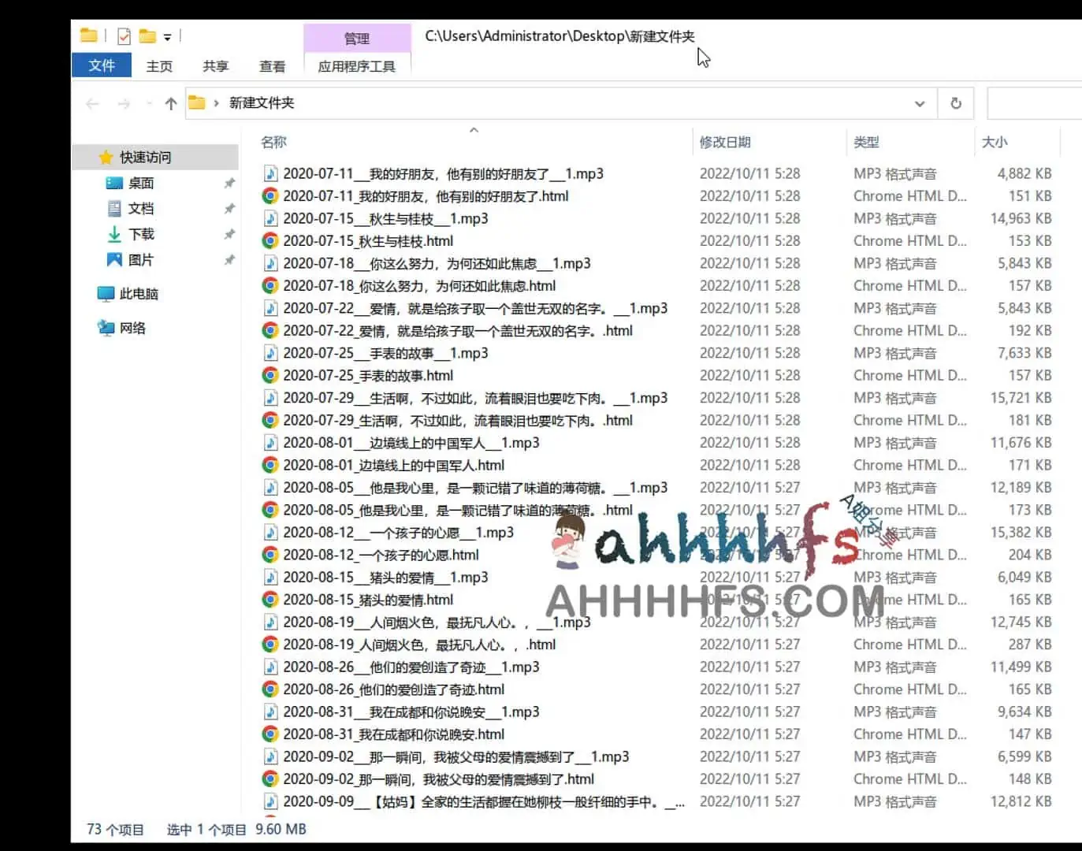Open 网络 in the navigation pane

pyautogui.click(x=132, y=328)
